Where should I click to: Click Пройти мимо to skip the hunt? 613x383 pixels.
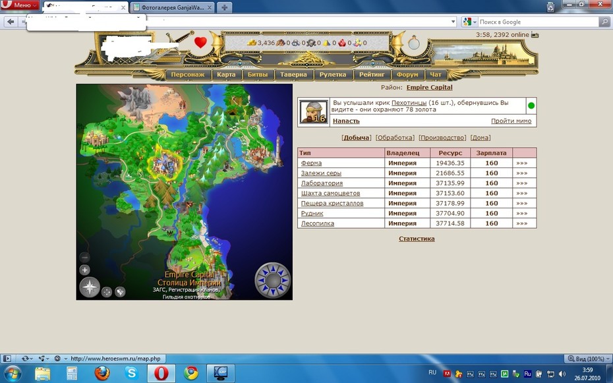click(511, 121)
